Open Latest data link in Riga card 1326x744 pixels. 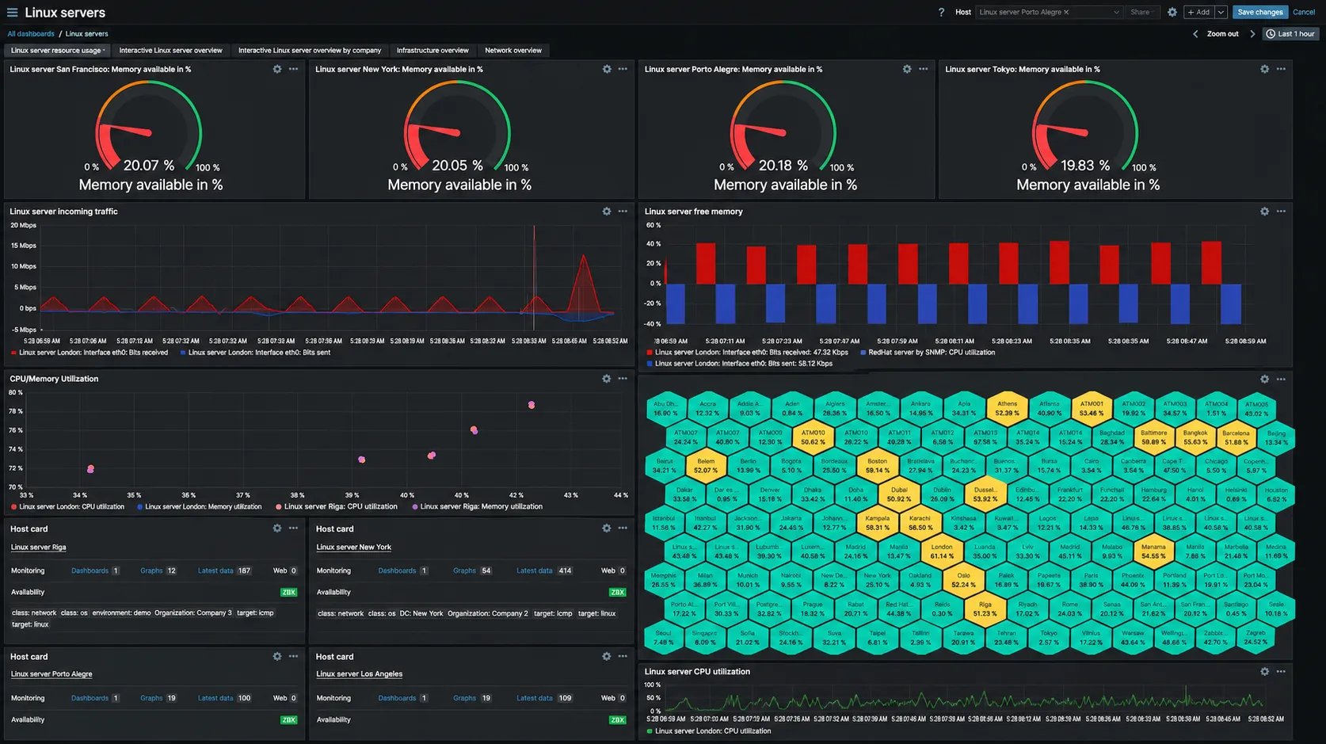pos(215,570)
